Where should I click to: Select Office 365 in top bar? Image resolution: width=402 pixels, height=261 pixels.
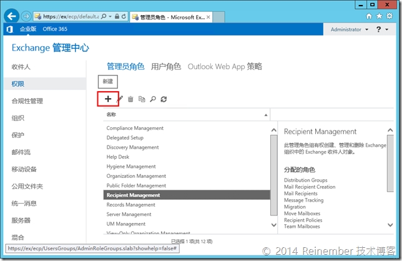(x=55, y=29)
